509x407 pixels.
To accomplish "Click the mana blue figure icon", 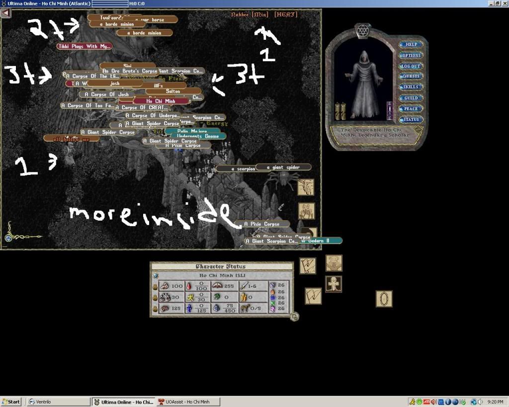I will (x=189, y=308).
